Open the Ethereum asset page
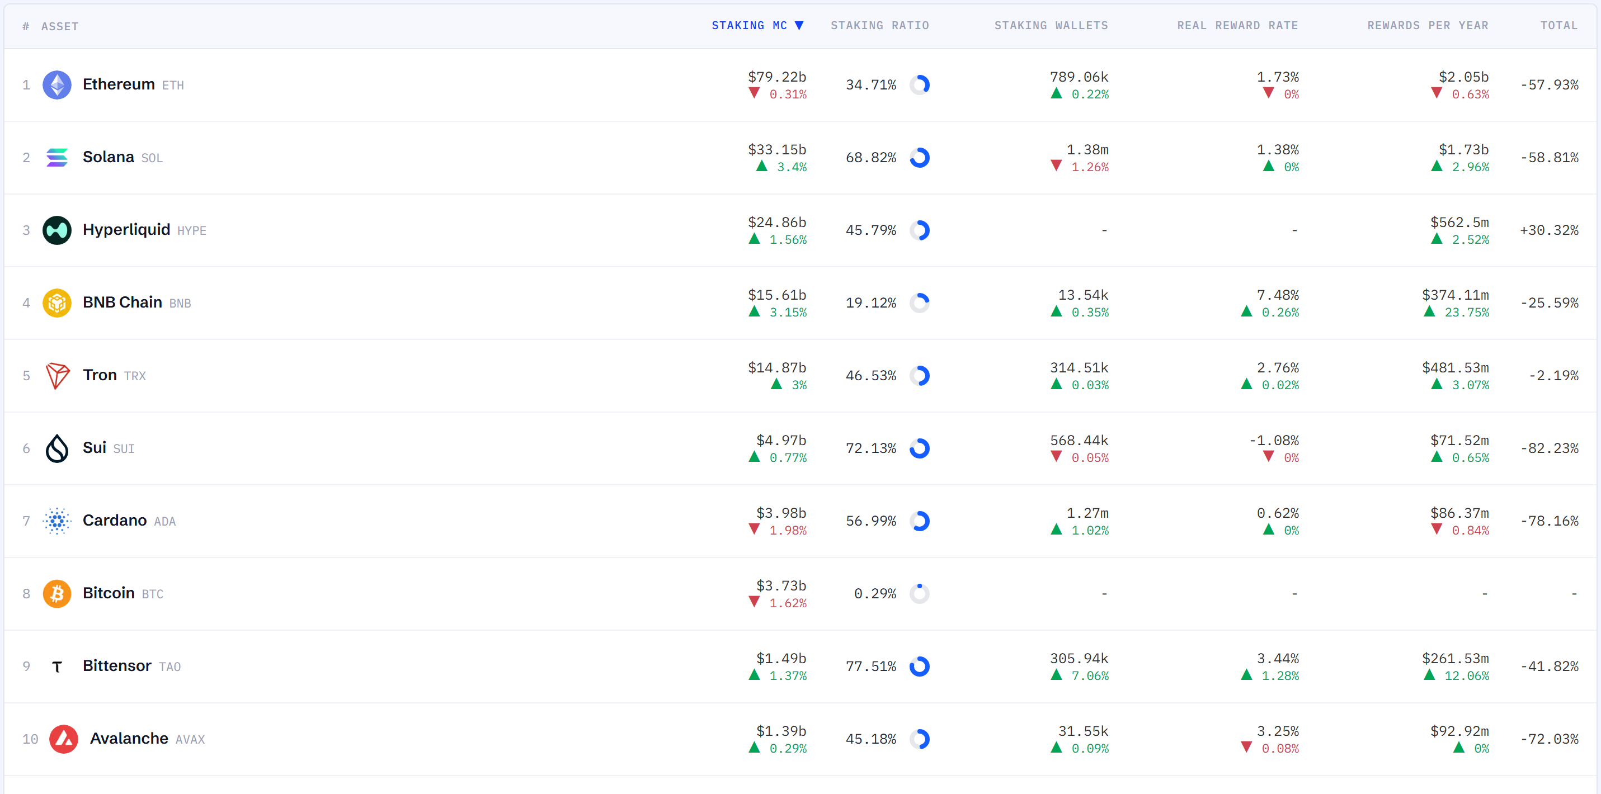The image size is (1601, 794). pos(119,84)
